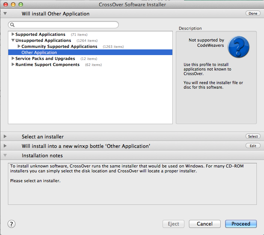Click 'Not supported by CodeWeavers' text

pos(206,43)
